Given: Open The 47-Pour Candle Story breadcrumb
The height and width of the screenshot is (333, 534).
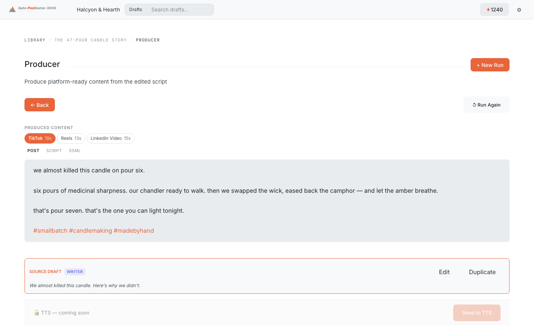Looking at the screenshot, I should (90, 40).
